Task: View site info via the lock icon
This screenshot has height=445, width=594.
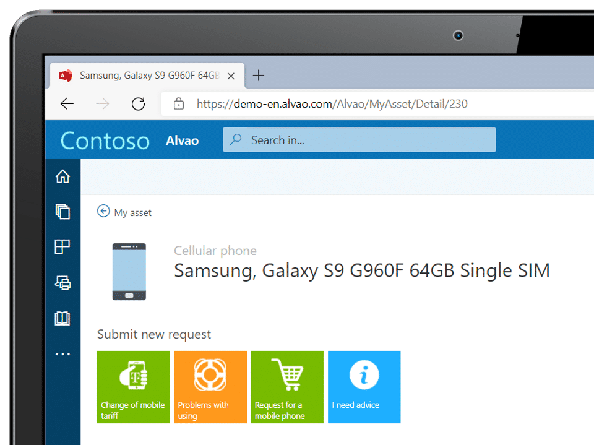Action: click(179, 103)
